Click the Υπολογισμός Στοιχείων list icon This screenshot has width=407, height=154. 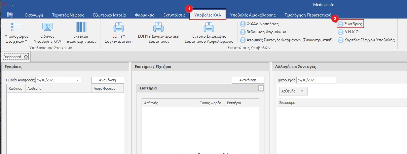(16, 28)
